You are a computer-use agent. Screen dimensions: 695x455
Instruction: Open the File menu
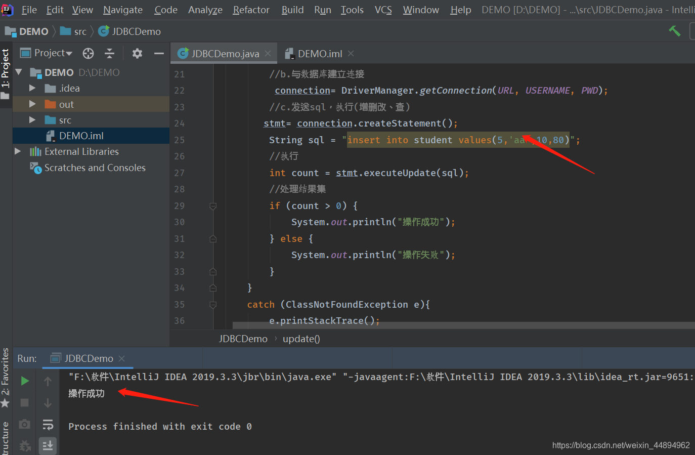click(29, 10)
